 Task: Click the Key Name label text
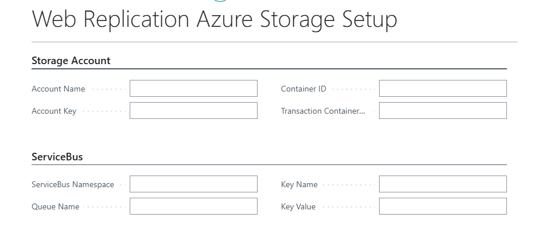(299, 185)
